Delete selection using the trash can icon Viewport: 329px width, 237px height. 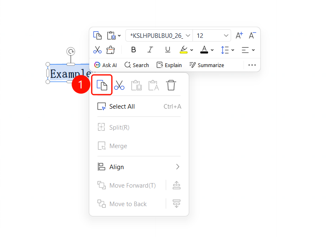171,85
